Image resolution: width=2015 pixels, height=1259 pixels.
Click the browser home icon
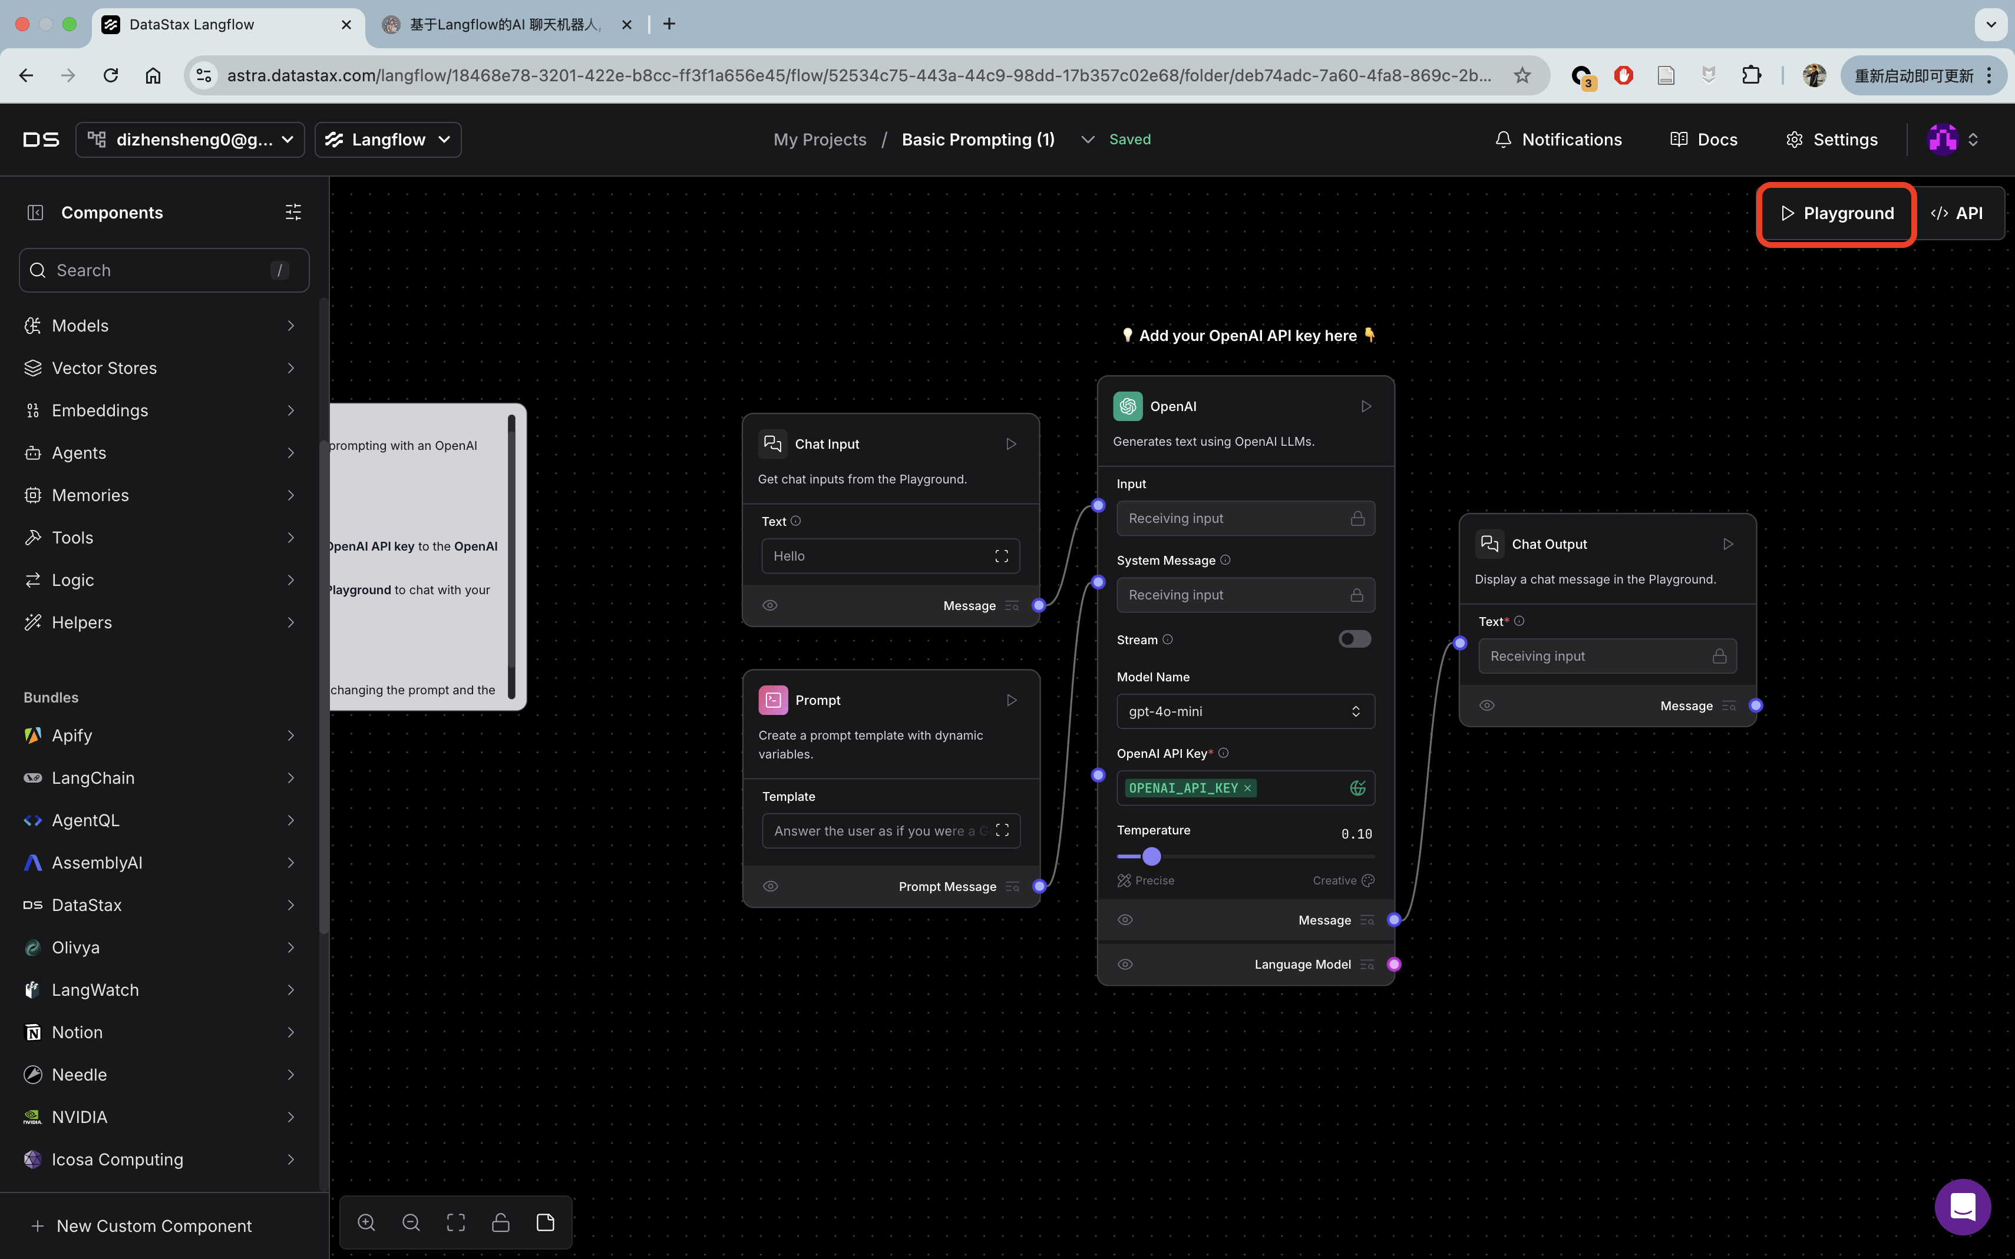pos(153,75)
